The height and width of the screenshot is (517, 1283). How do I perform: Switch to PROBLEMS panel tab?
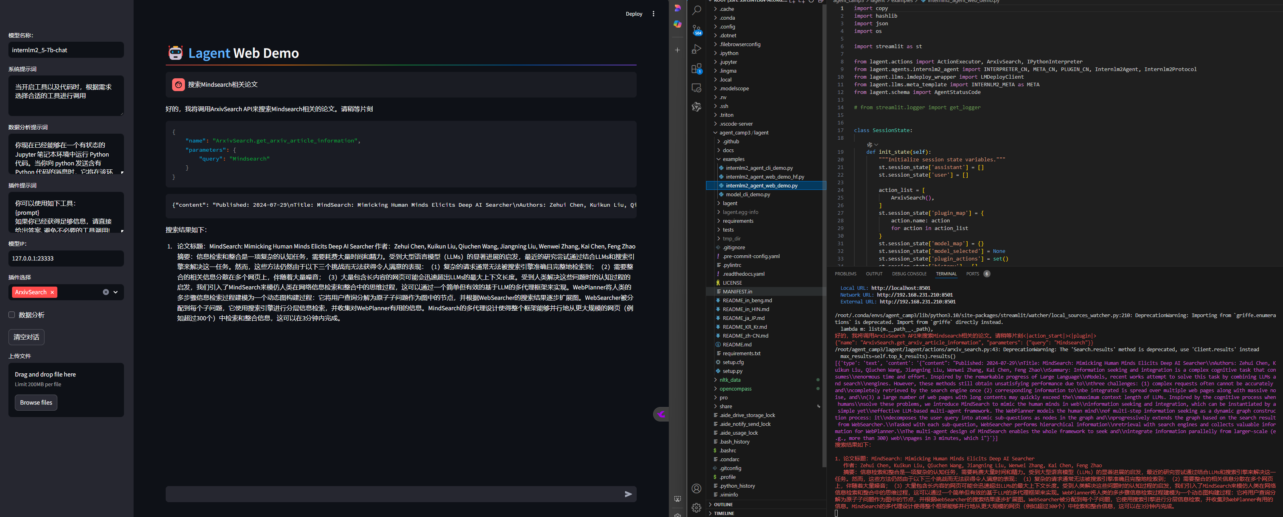(x=845, y=274)
